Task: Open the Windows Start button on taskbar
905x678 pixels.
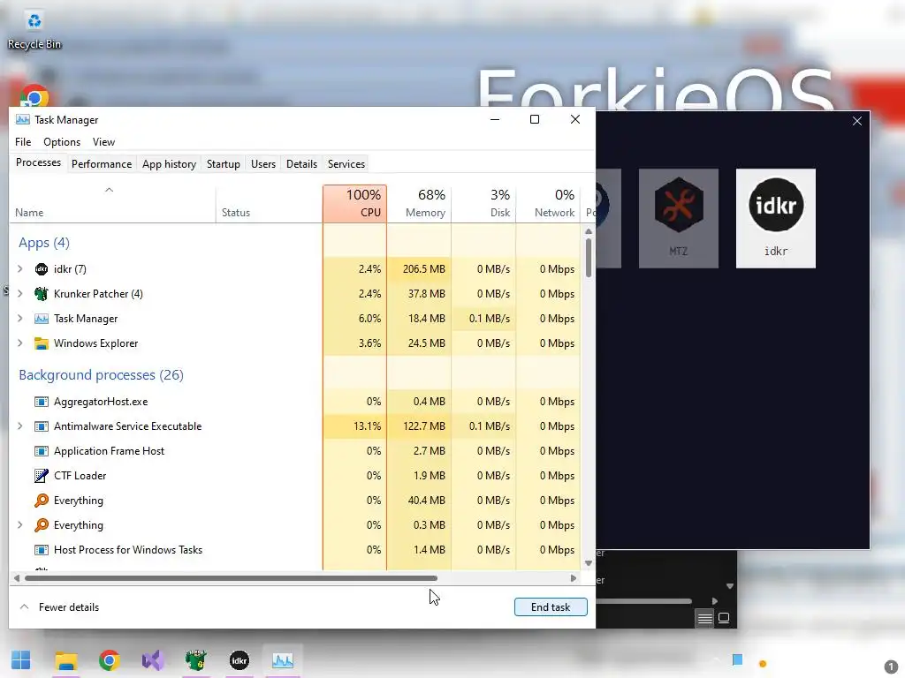Action: [x=21, y=660]
